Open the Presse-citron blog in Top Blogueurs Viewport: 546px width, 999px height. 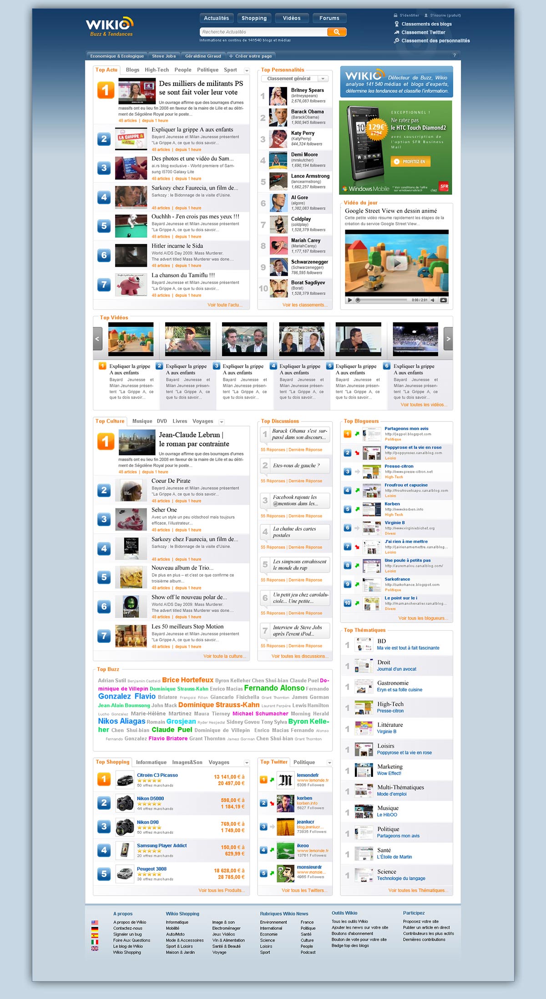pyautogui.click(x=399, y=467)
